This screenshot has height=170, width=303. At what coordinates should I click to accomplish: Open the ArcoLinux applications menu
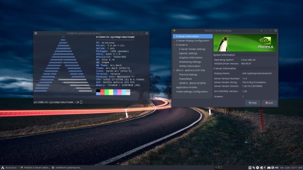pyautogui.click(x=9, y=168)
